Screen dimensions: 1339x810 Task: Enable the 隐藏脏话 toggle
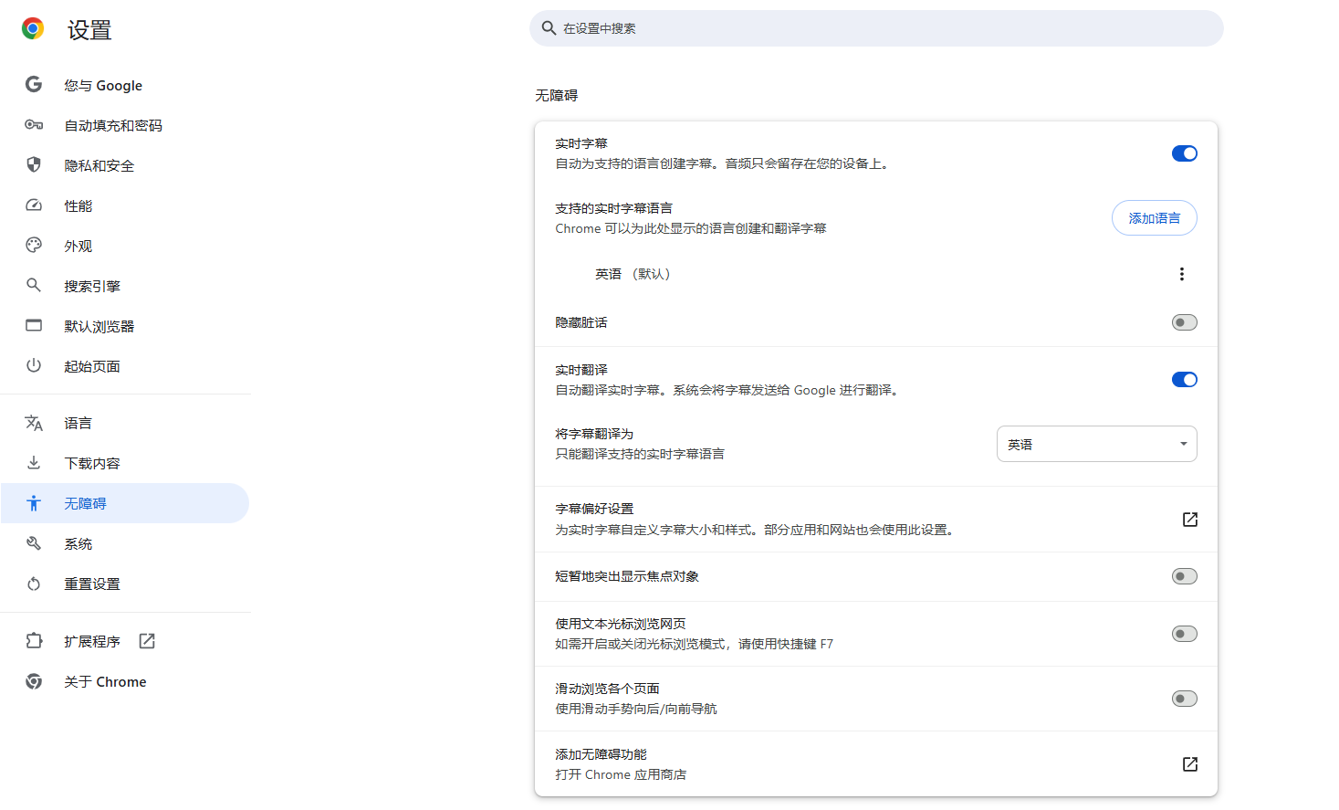[1185, 322]
